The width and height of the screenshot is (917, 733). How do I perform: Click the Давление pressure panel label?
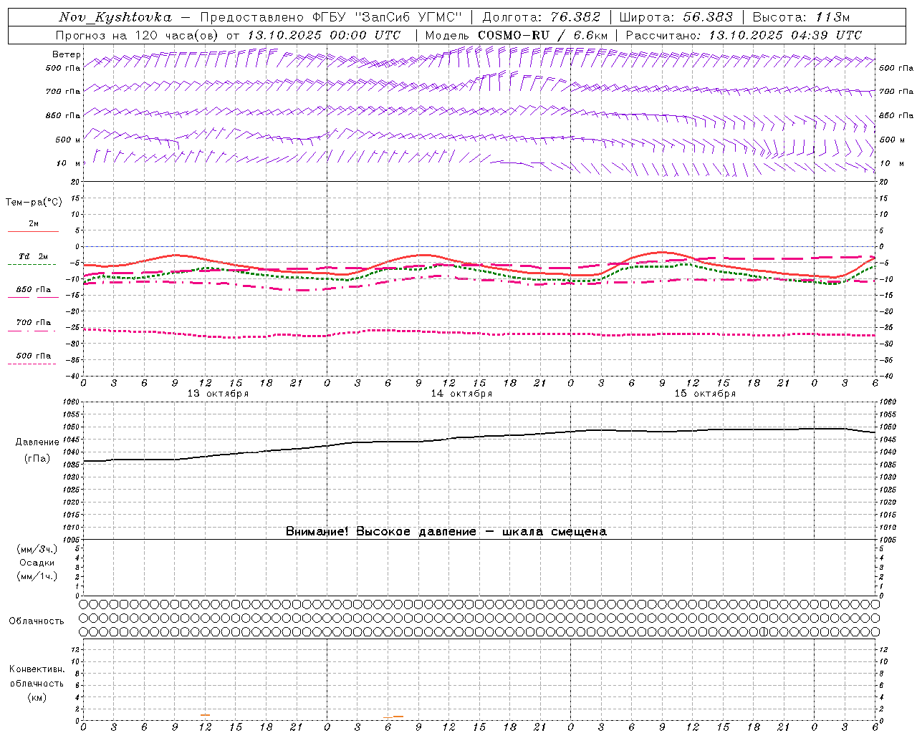coord(37,442)
